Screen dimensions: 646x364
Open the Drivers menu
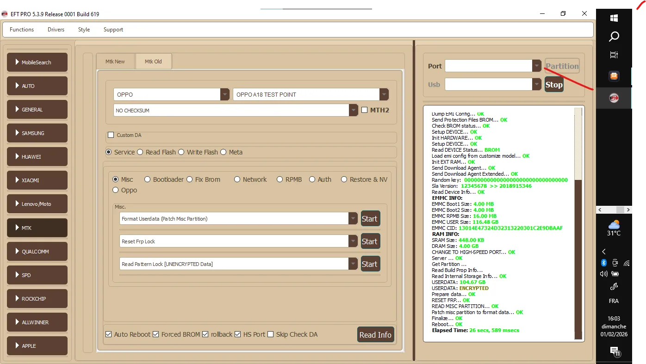pos(56,30)
